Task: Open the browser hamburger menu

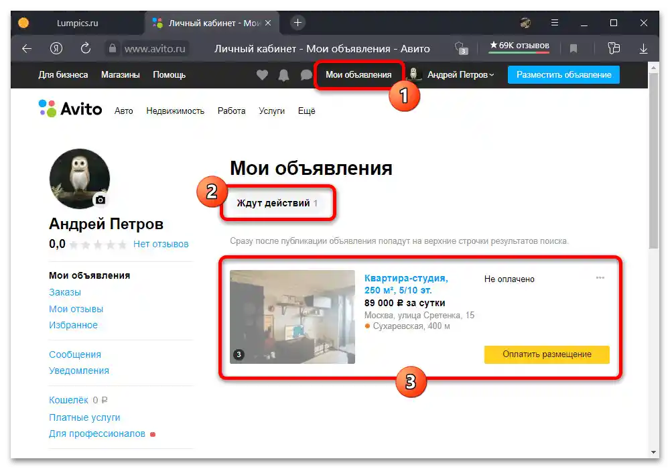Action: coord(555,23)
